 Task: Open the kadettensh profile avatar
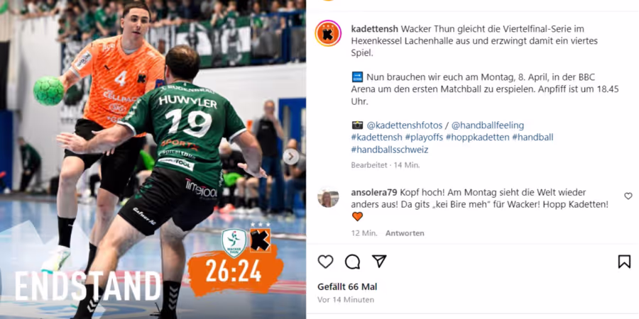pos(328,33)
